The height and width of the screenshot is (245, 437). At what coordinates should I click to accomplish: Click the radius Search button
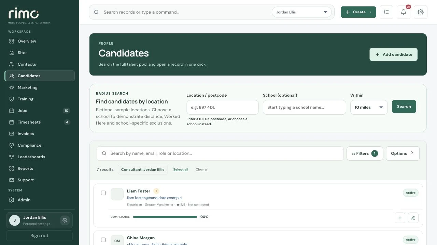(404, 107)
